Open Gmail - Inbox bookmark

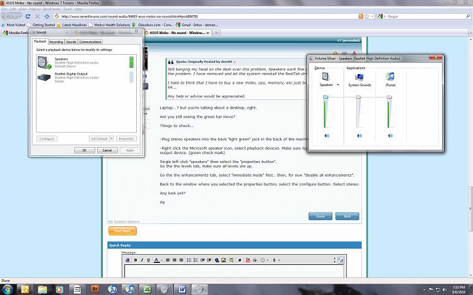197,25
